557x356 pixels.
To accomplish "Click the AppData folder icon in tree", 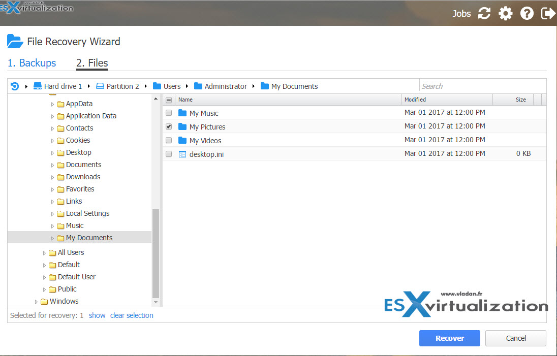I will [60, 104].
